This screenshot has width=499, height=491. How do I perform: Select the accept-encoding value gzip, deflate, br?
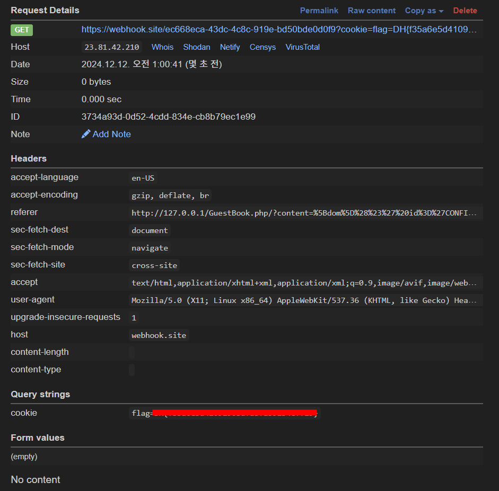tap(170, 195)
